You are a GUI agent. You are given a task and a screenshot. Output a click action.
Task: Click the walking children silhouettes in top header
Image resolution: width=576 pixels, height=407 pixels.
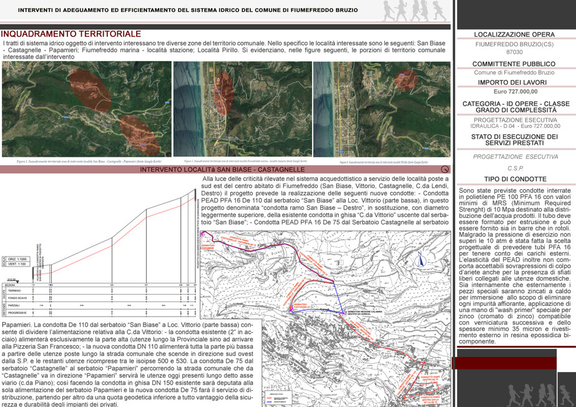point(414,11)
